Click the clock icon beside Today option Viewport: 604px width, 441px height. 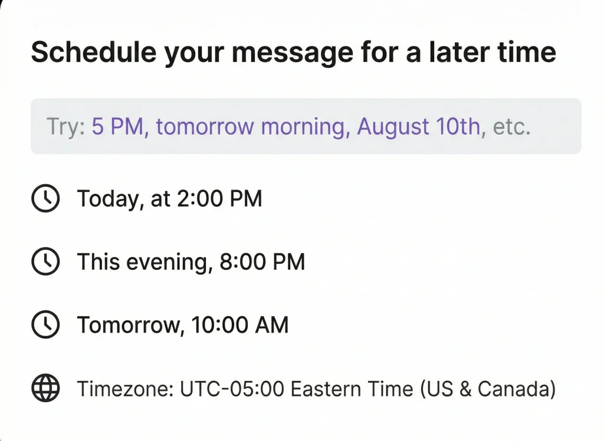pyautogui.click(x=45, y=199)
